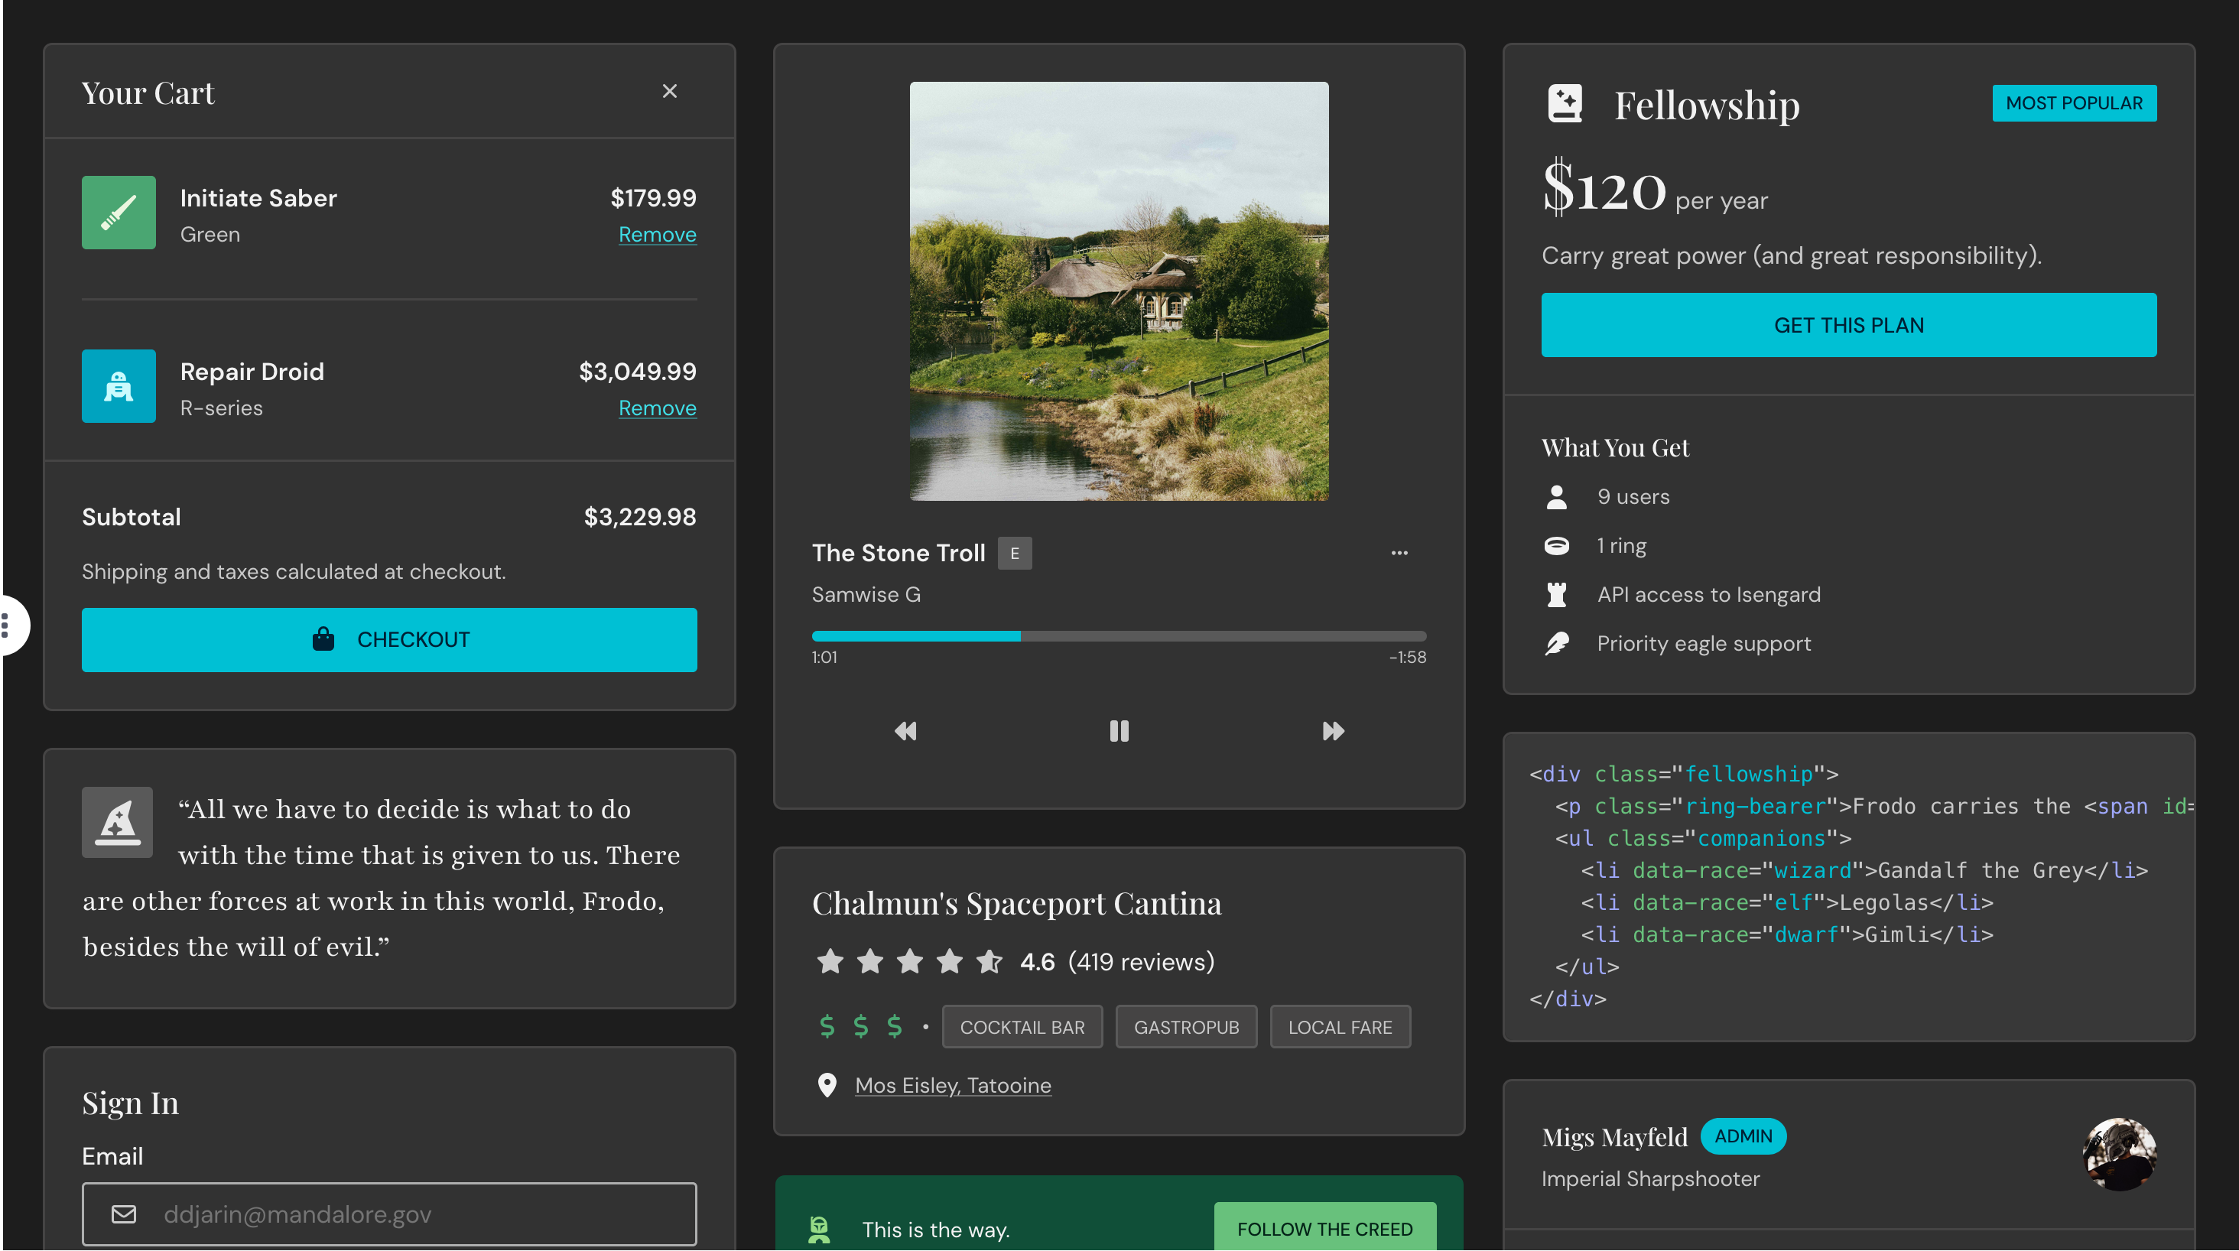Open Mos Eisley, Tatooine location link
Image resolution: width=2239 pixels, height=1251 pixels.
(953, 1086)
